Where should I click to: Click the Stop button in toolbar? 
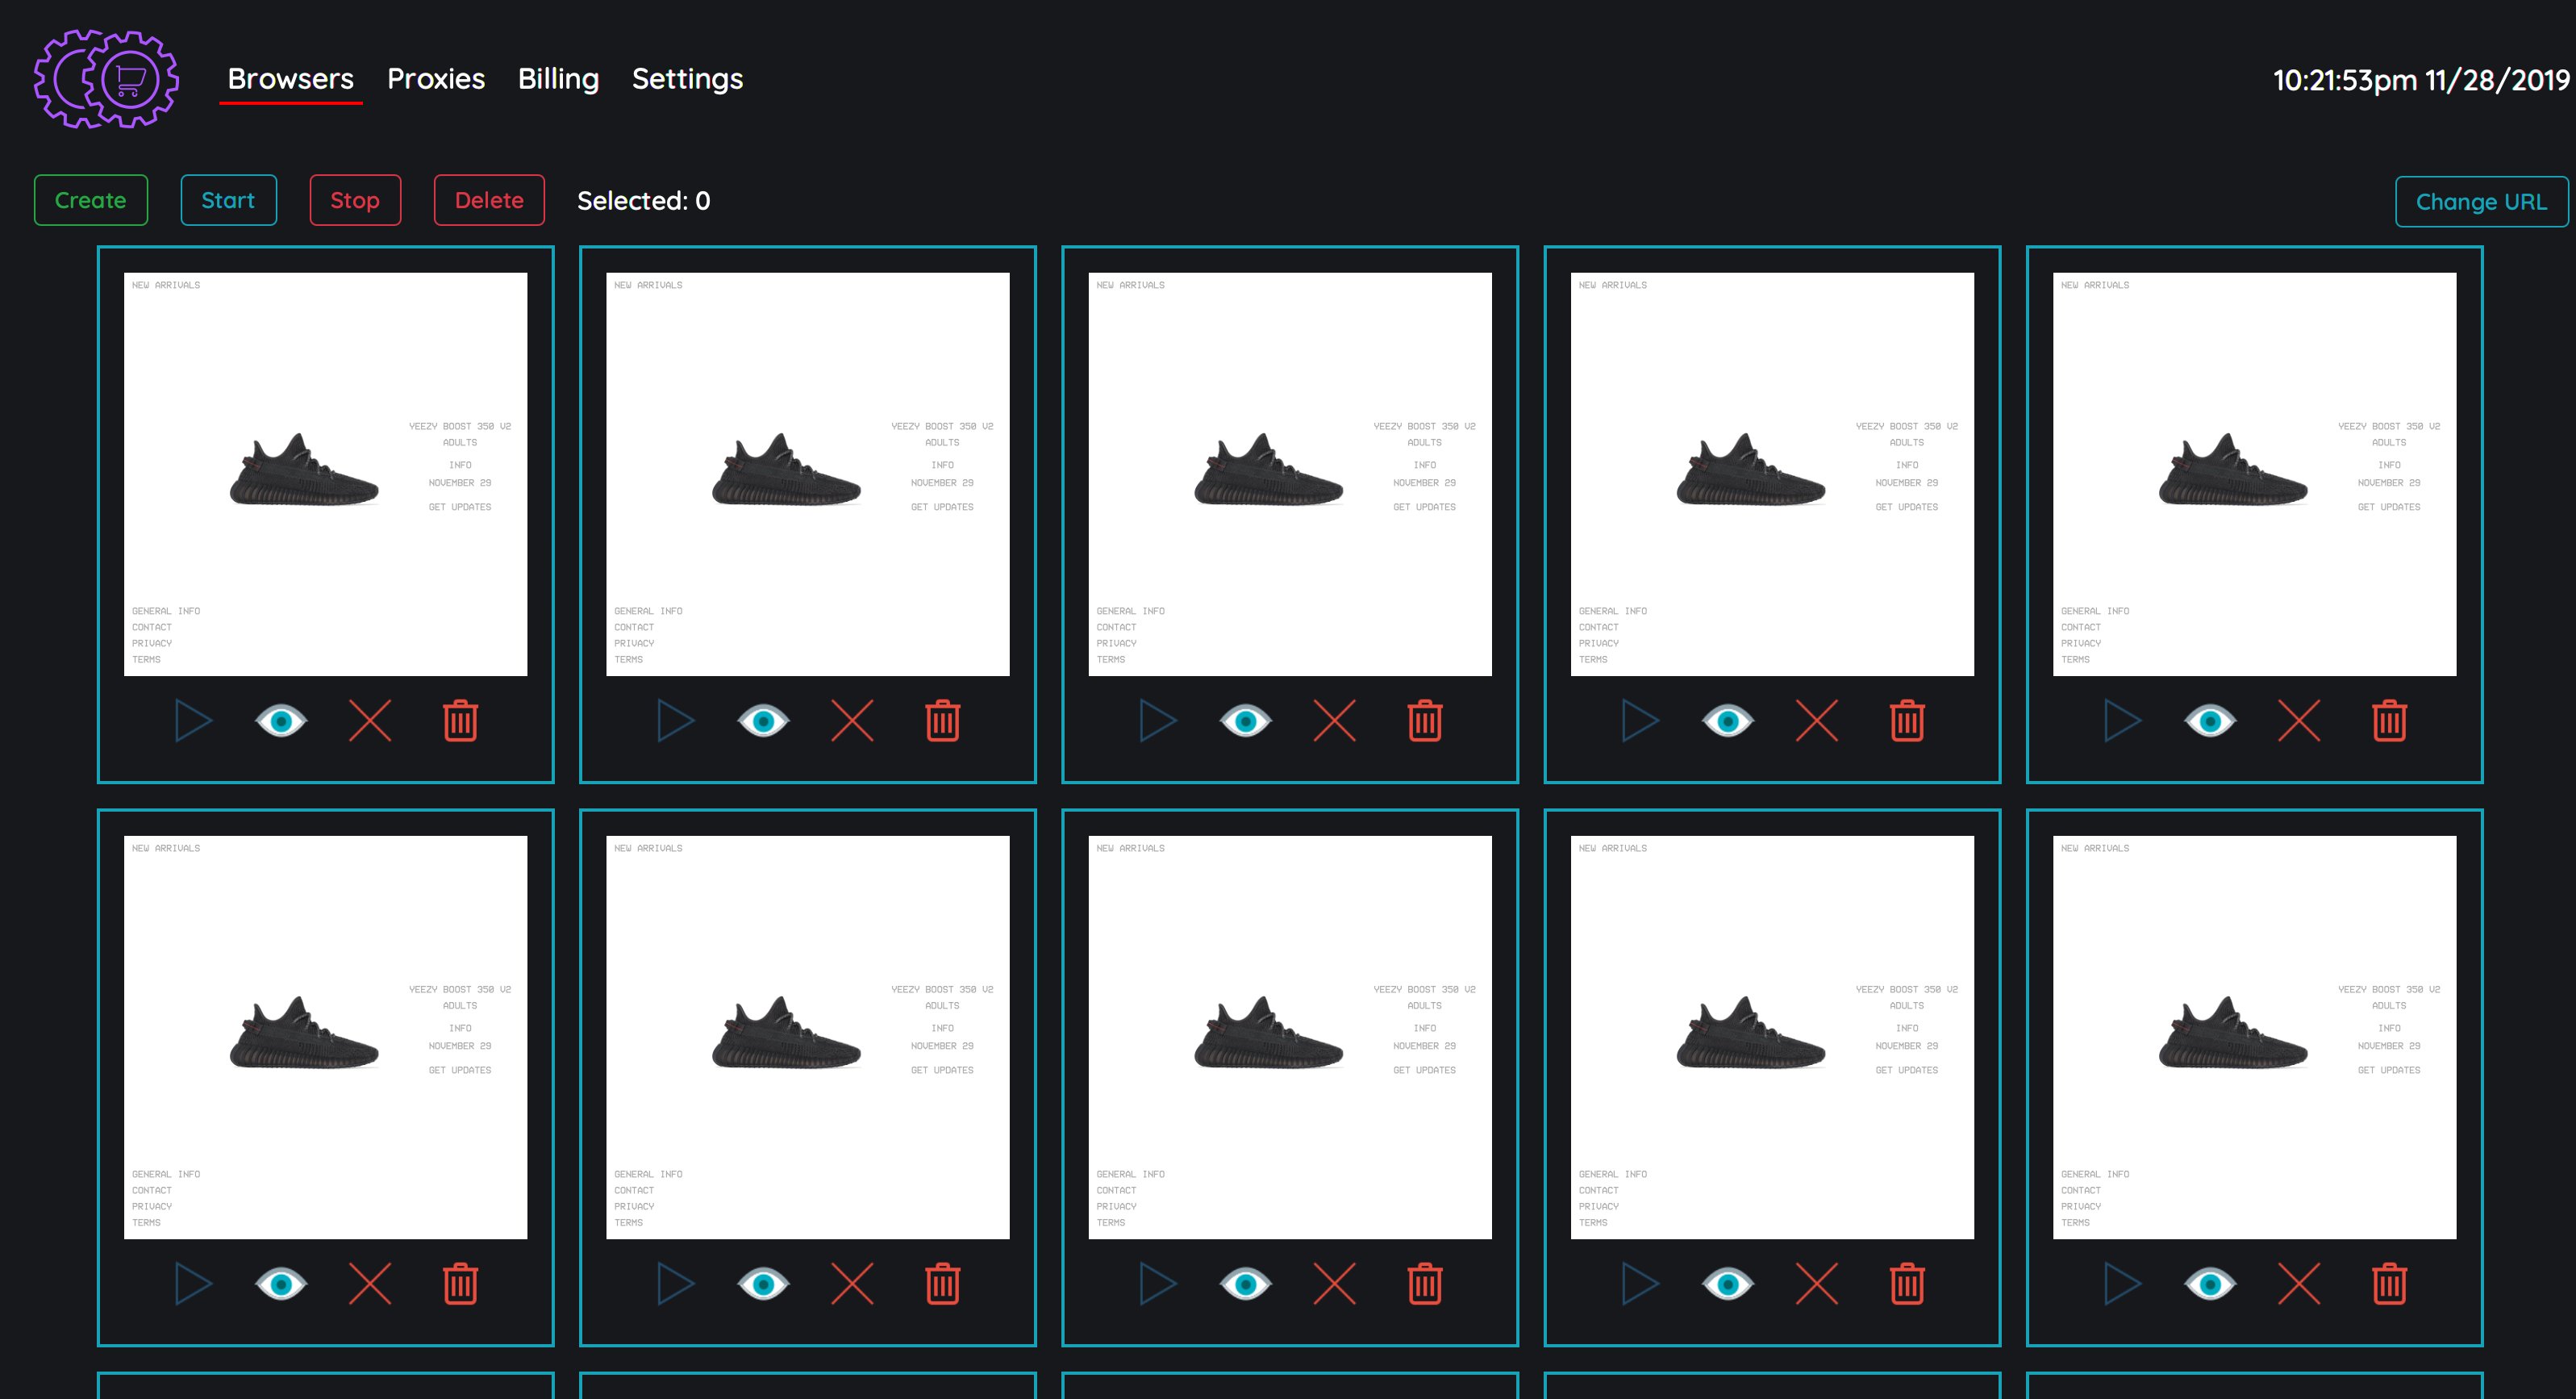355,200
